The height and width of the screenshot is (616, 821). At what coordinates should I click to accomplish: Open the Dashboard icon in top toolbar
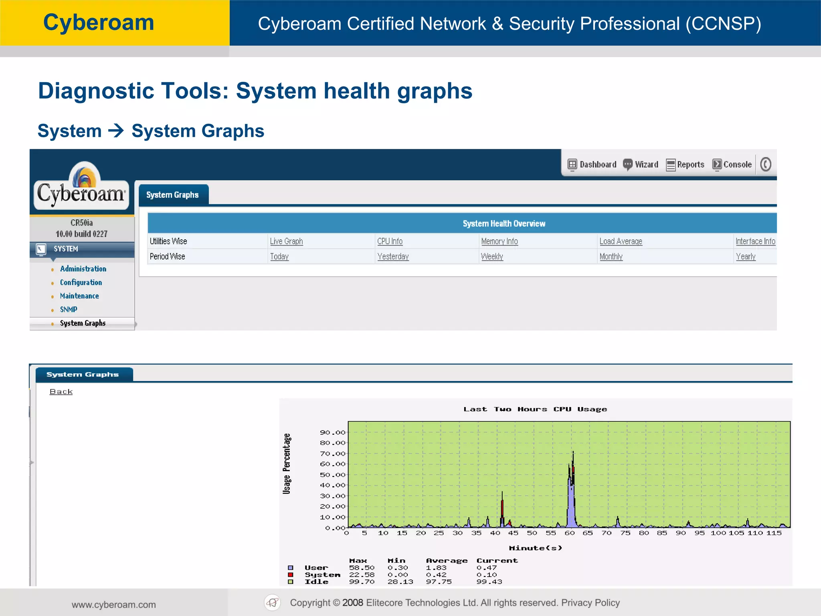coord(572,164)
